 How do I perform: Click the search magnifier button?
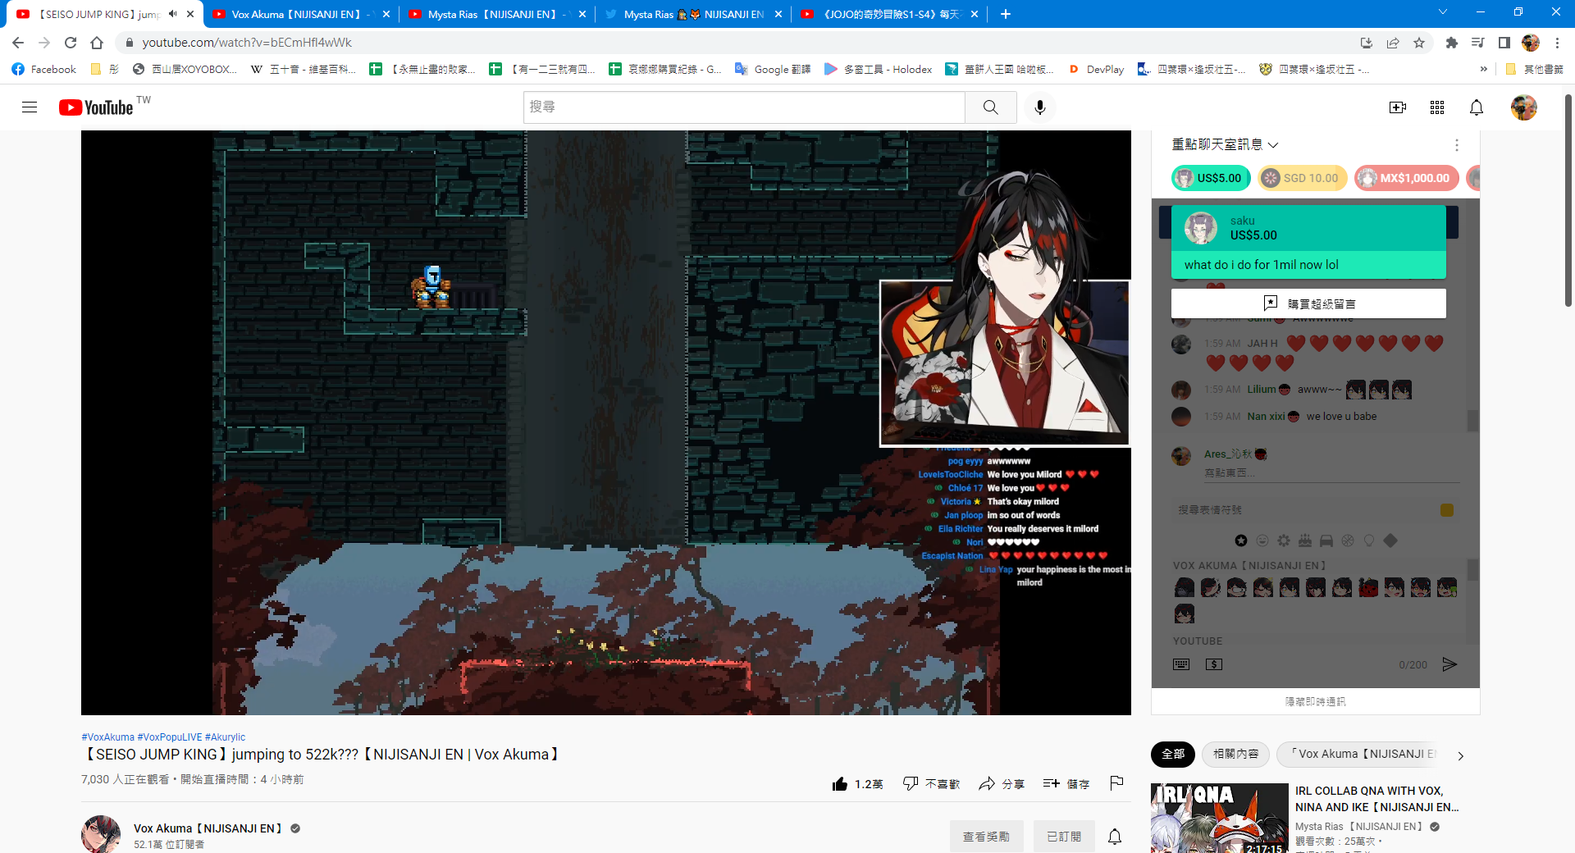(991, 107)
